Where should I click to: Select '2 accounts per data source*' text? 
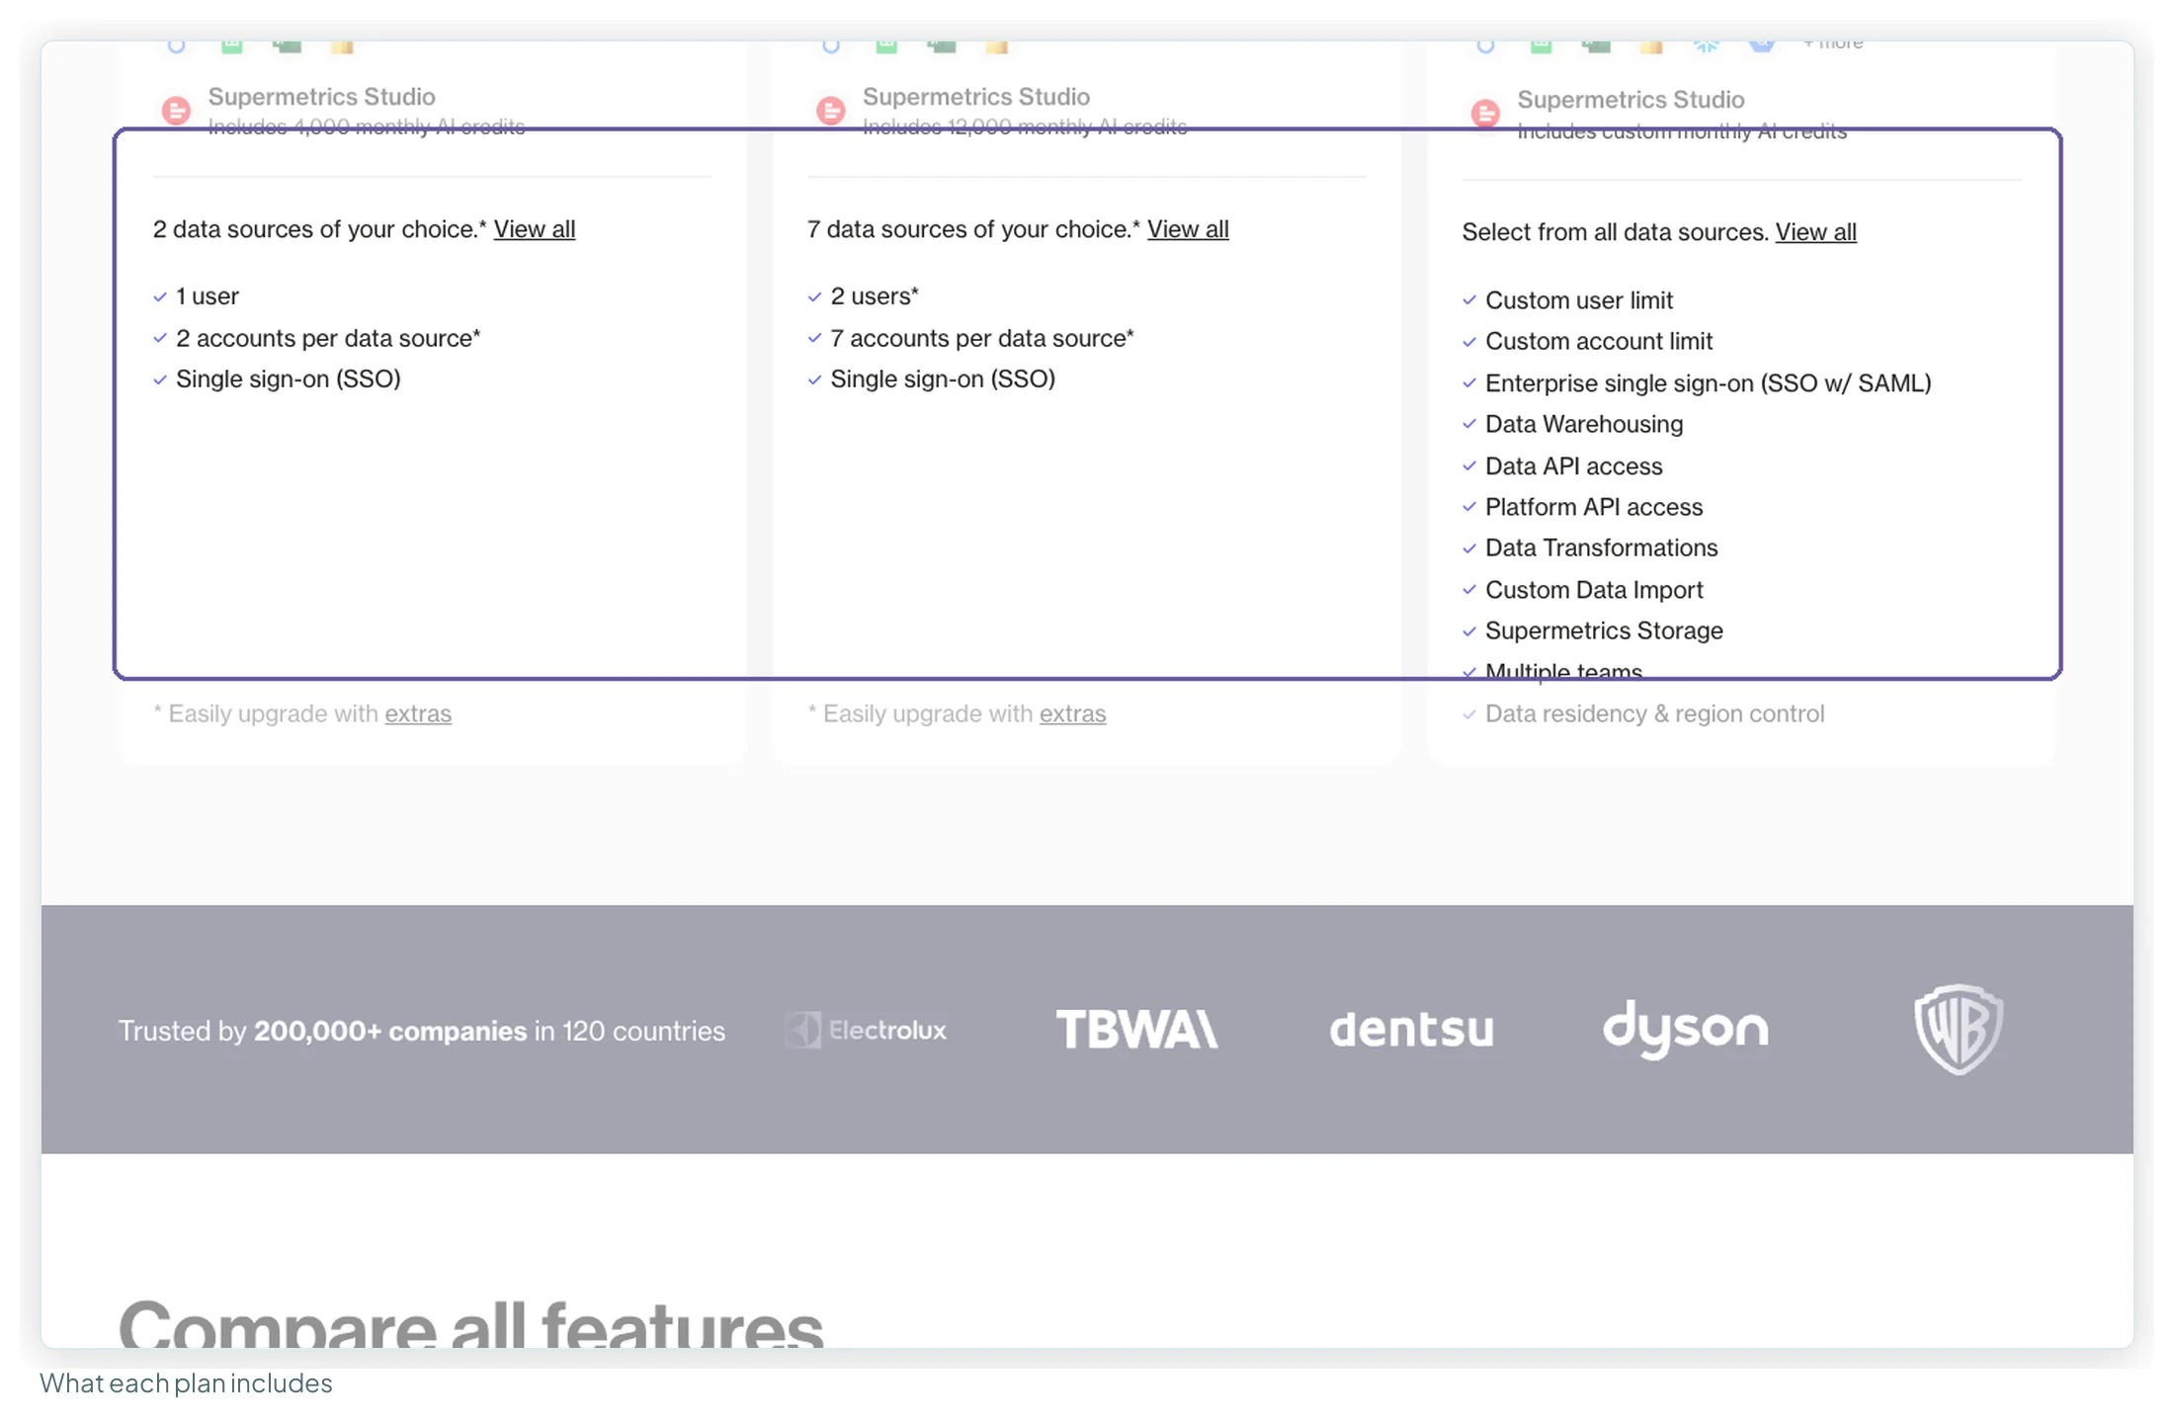328,338
